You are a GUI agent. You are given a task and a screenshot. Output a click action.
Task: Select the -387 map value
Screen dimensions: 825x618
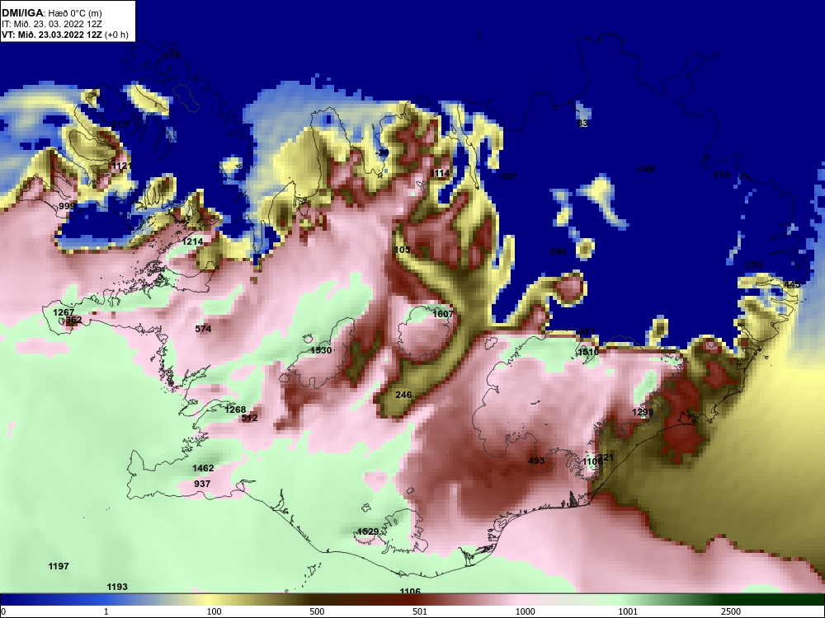(507, 176)
